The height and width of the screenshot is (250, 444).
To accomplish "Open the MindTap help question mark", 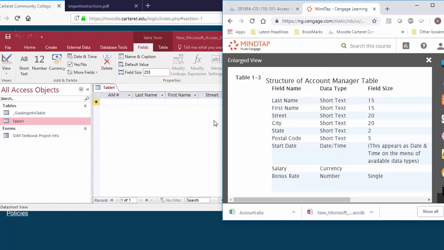I will point(424,46).
